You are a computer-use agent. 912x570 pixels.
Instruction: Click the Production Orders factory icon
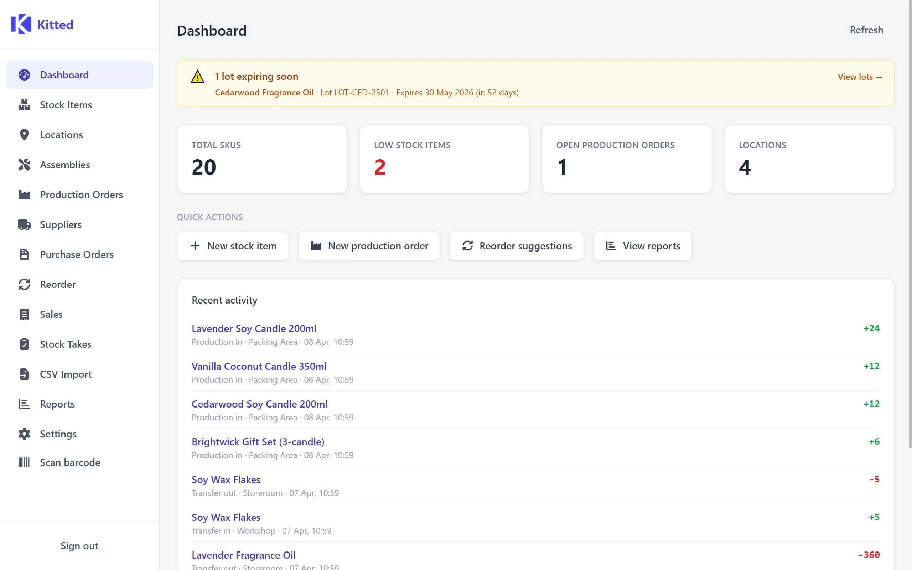(x=25, y=195)
